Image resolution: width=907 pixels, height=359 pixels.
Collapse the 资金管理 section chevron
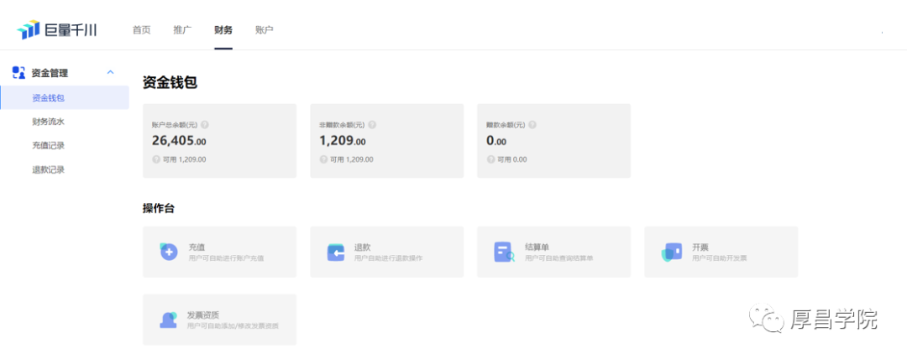click(x=111, y=72)
